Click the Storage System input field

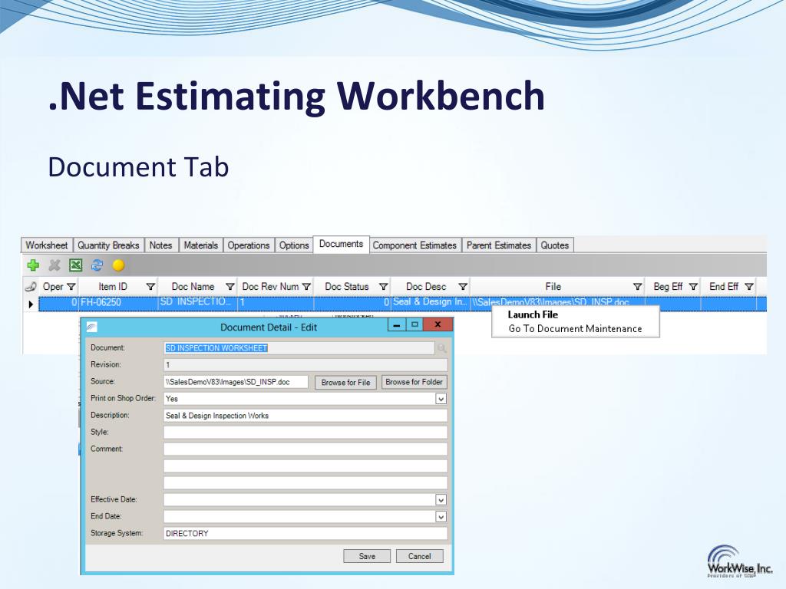(x=305, y=534)
